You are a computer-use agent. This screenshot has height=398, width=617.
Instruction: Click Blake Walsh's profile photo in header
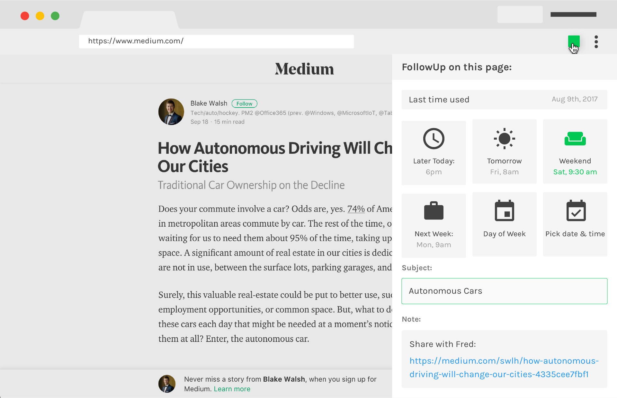point(171,112)
